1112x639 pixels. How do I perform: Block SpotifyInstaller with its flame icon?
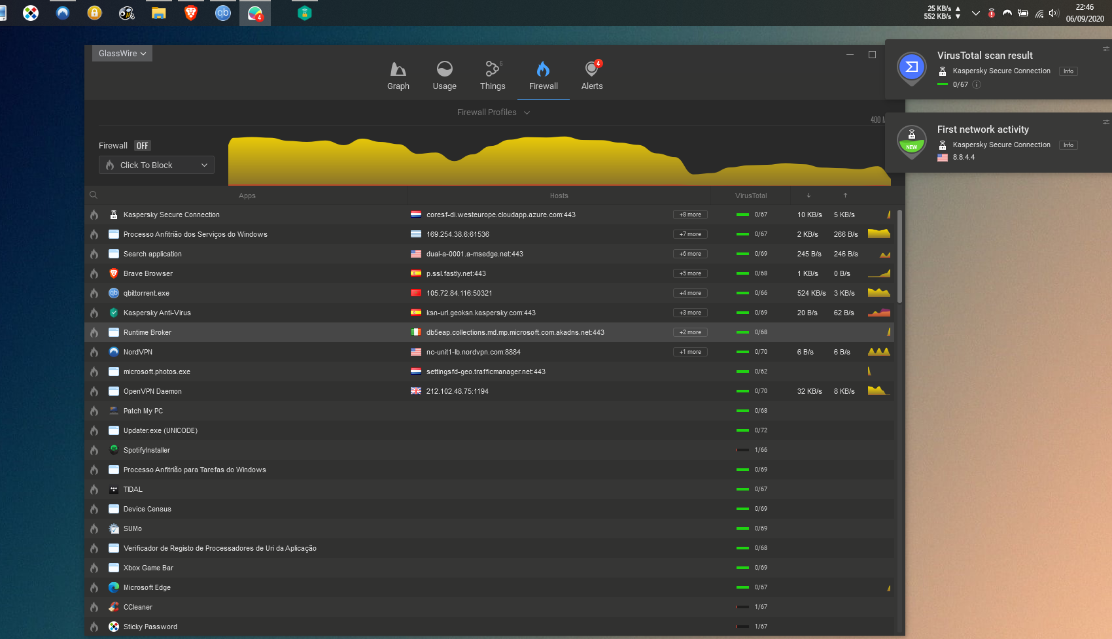[94, 450]
